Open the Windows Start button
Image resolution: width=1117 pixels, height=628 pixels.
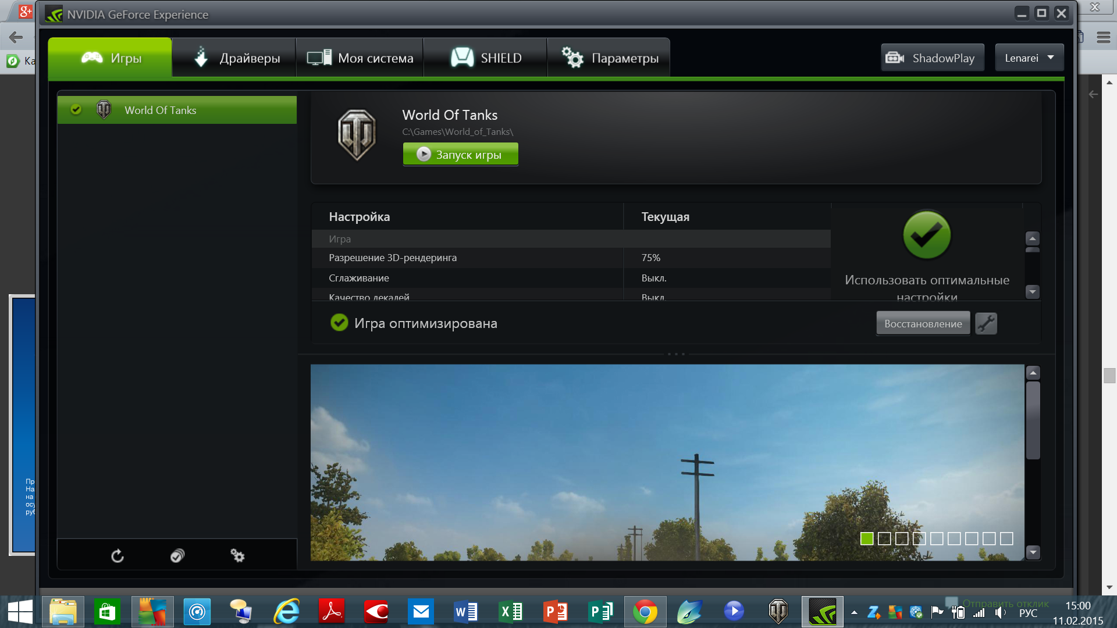20,612
